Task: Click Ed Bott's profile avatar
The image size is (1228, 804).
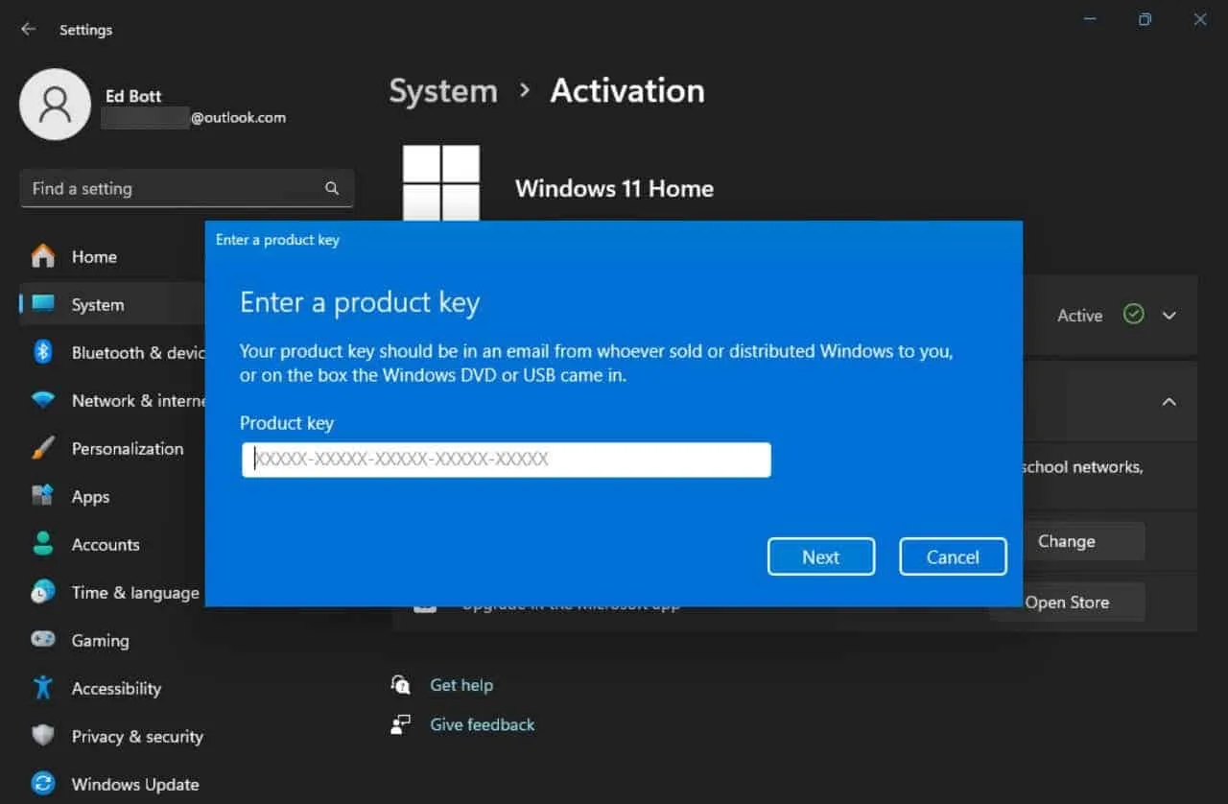Action: pyautogui.click(x=55, y=103)
